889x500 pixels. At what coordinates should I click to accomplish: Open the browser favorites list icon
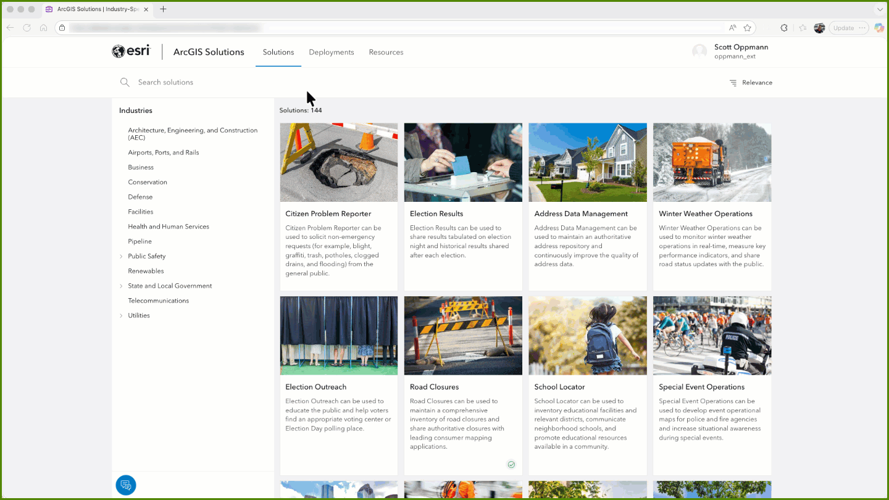click(x=803, y=28)
